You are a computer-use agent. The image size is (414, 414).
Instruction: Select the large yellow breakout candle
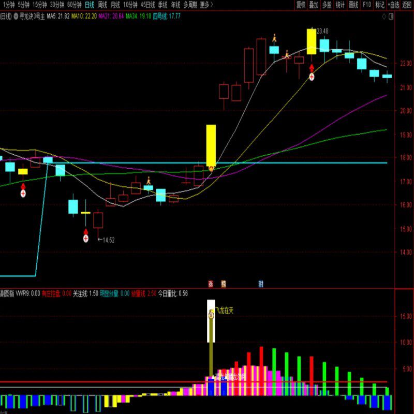pyautogui.click(x=211, y=146)
